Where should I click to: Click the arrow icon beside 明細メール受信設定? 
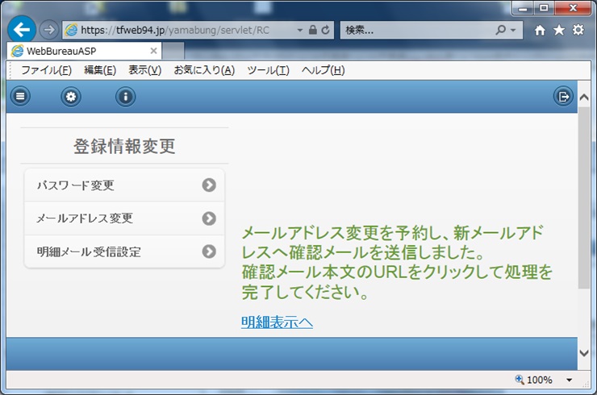coord(209,252)
